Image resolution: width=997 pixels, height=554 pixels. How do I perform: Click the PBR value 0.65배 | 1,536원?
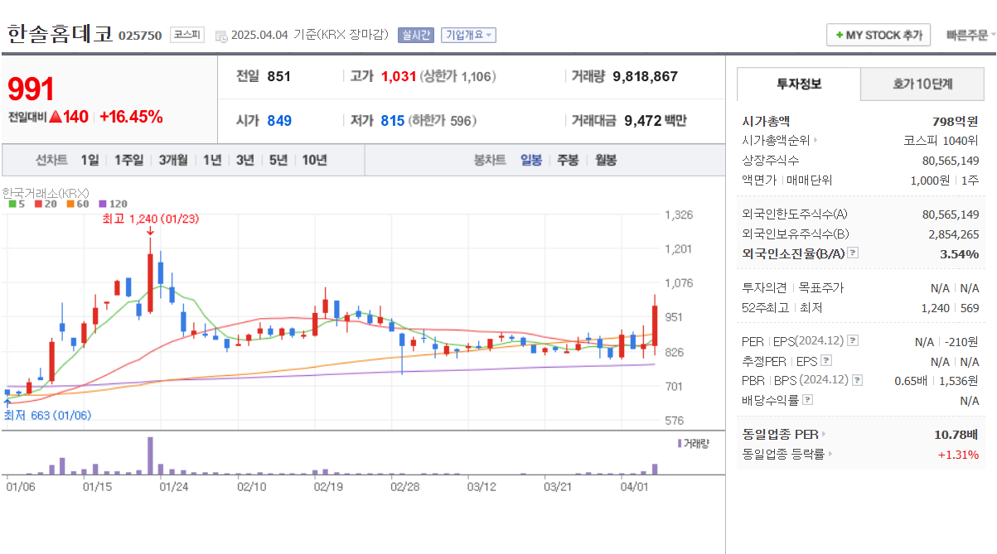(937, 380)
